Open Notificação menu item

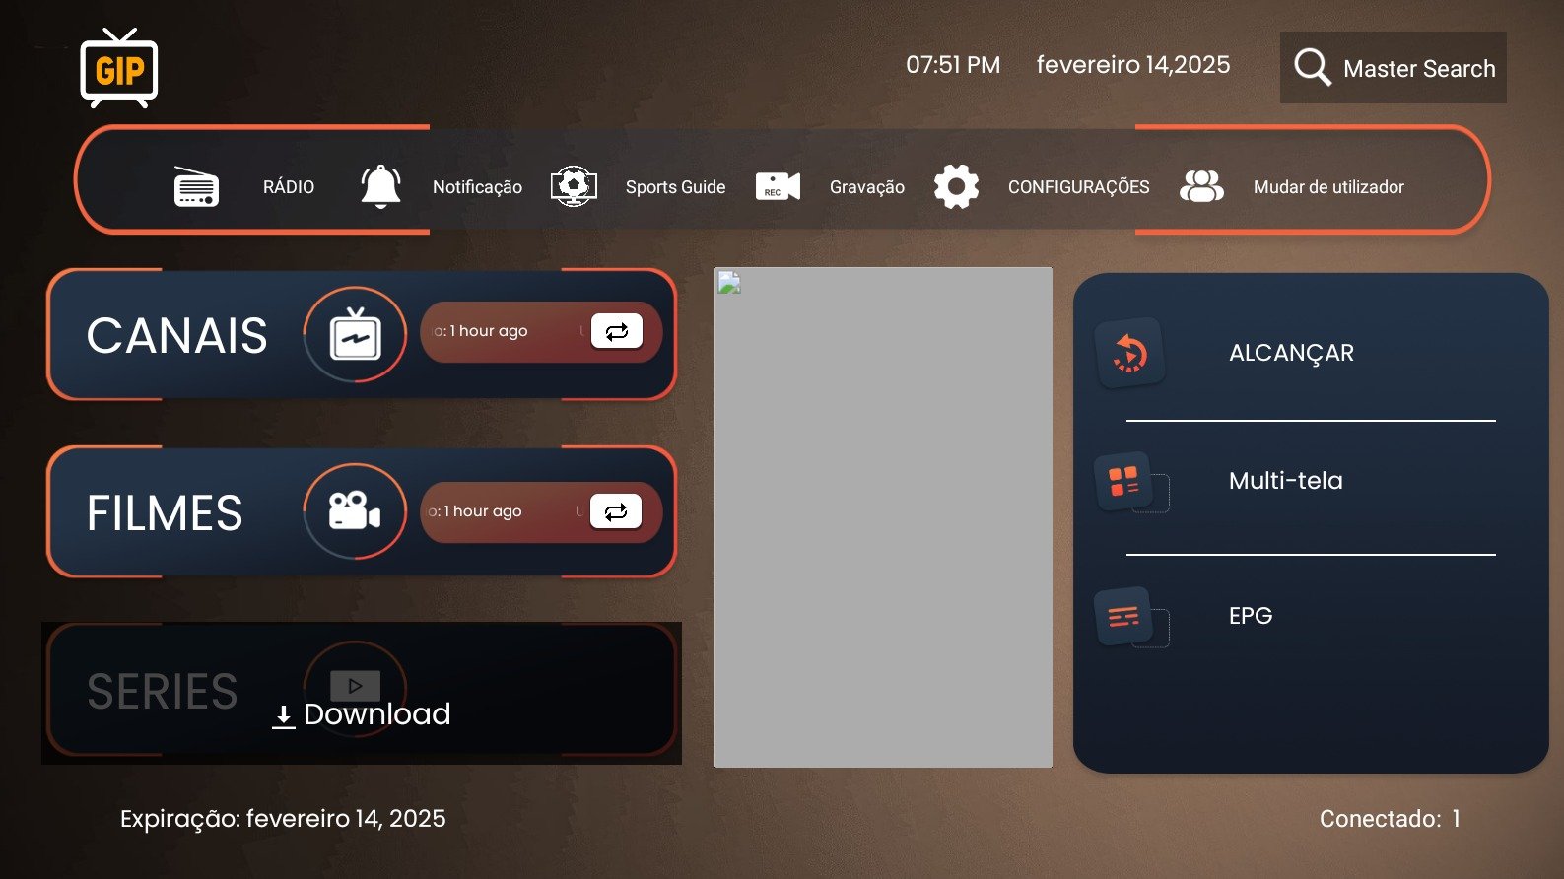pyautogui.click(x=477, y=187)
